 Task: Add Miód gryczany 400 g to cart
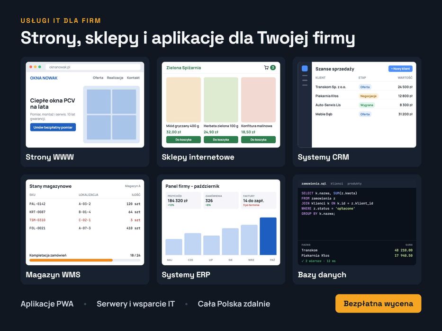coord(183,139)
